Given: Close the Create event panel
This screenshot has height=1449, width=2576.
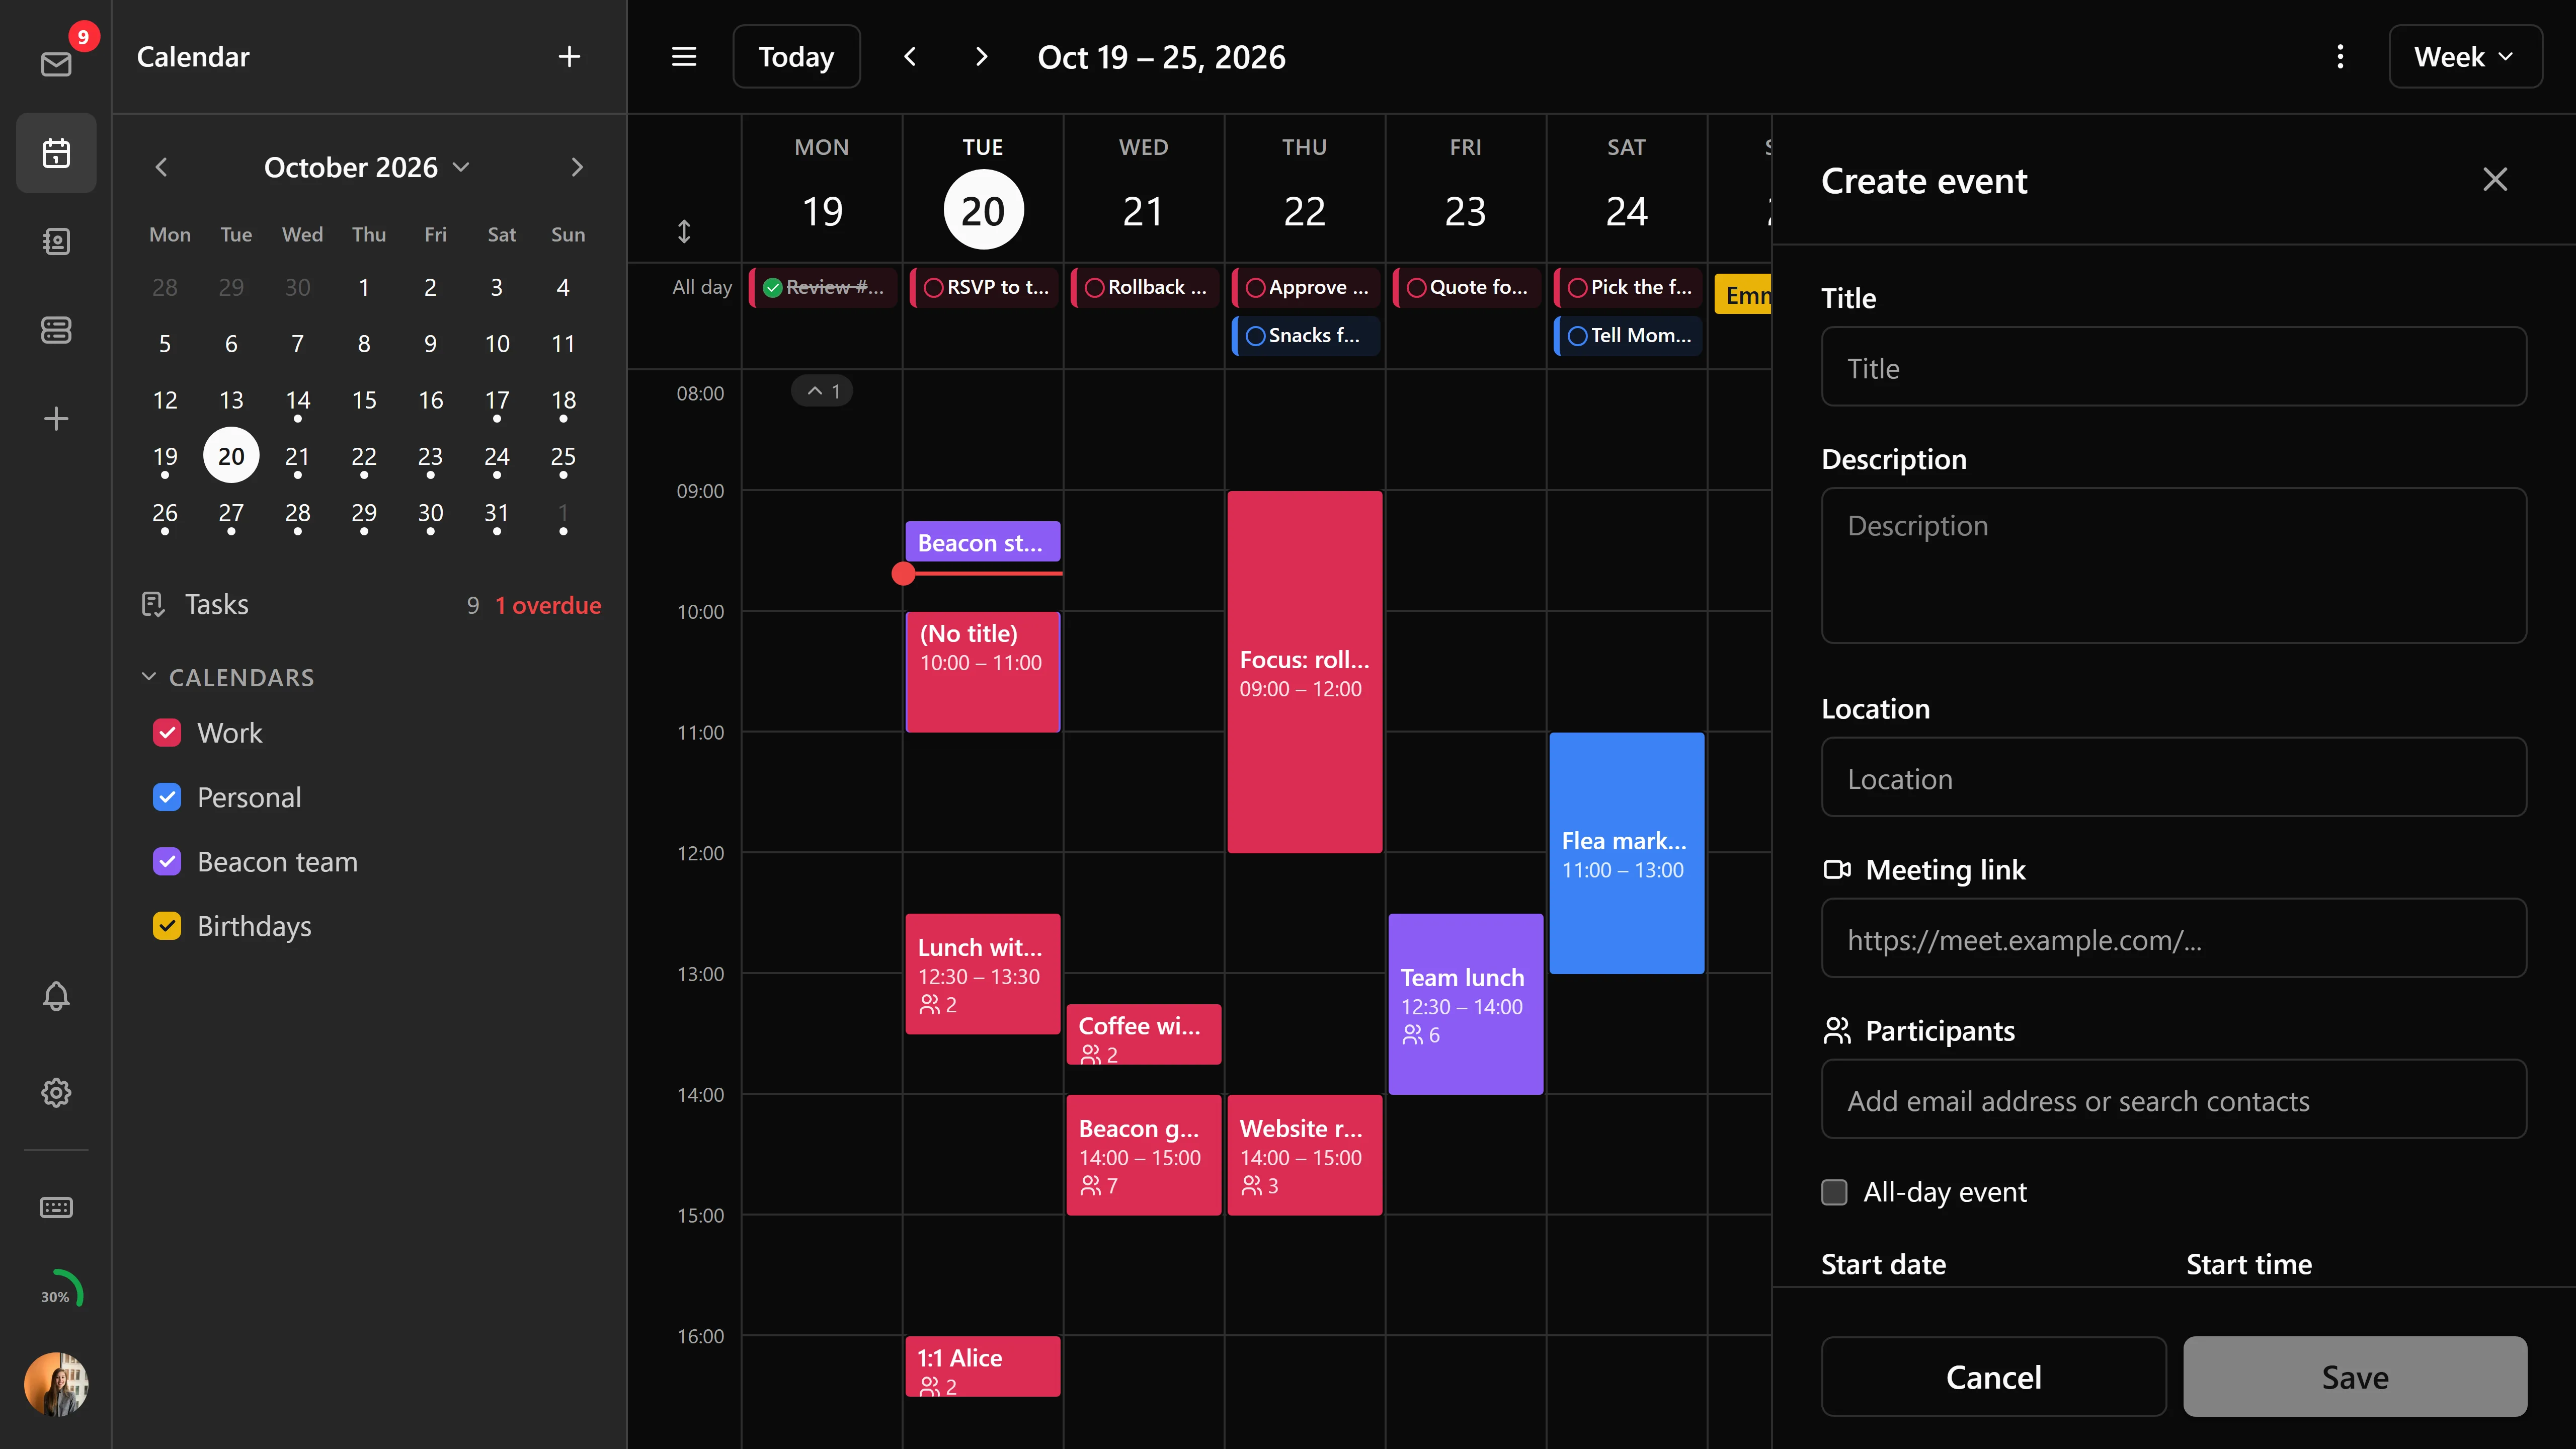Looking at the screenshot, I should (x=2495, y=180).
